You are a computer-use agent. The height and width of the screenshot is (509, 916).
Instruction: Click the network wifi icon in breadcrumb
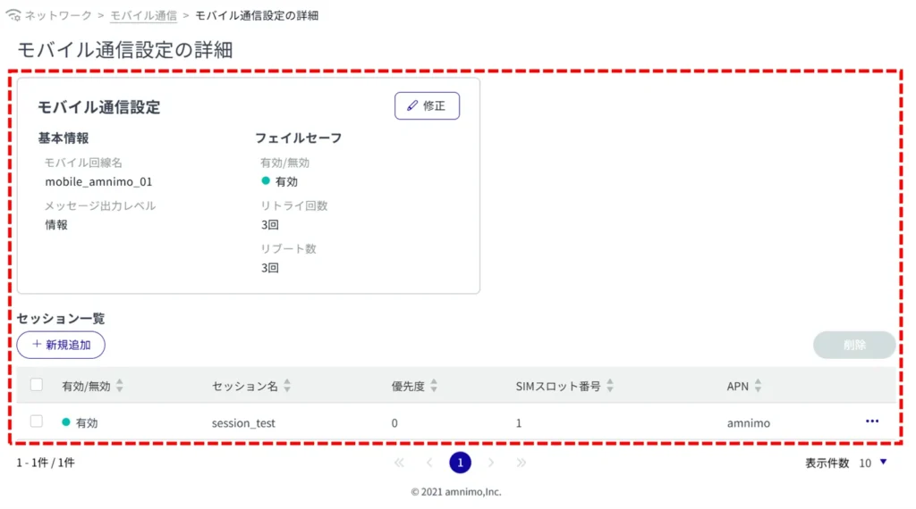13,16
